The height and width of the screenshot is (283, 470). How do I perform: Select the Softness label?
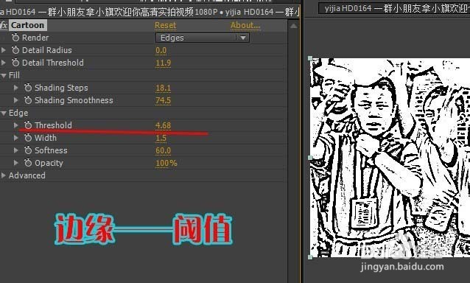(51, 150)
